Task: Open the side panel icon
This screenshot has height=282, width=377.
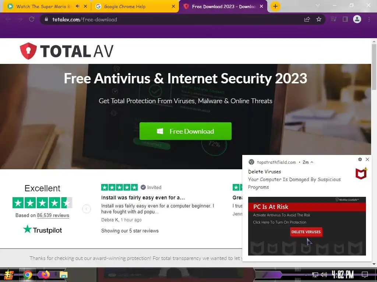Action: (x=345, y=19)
